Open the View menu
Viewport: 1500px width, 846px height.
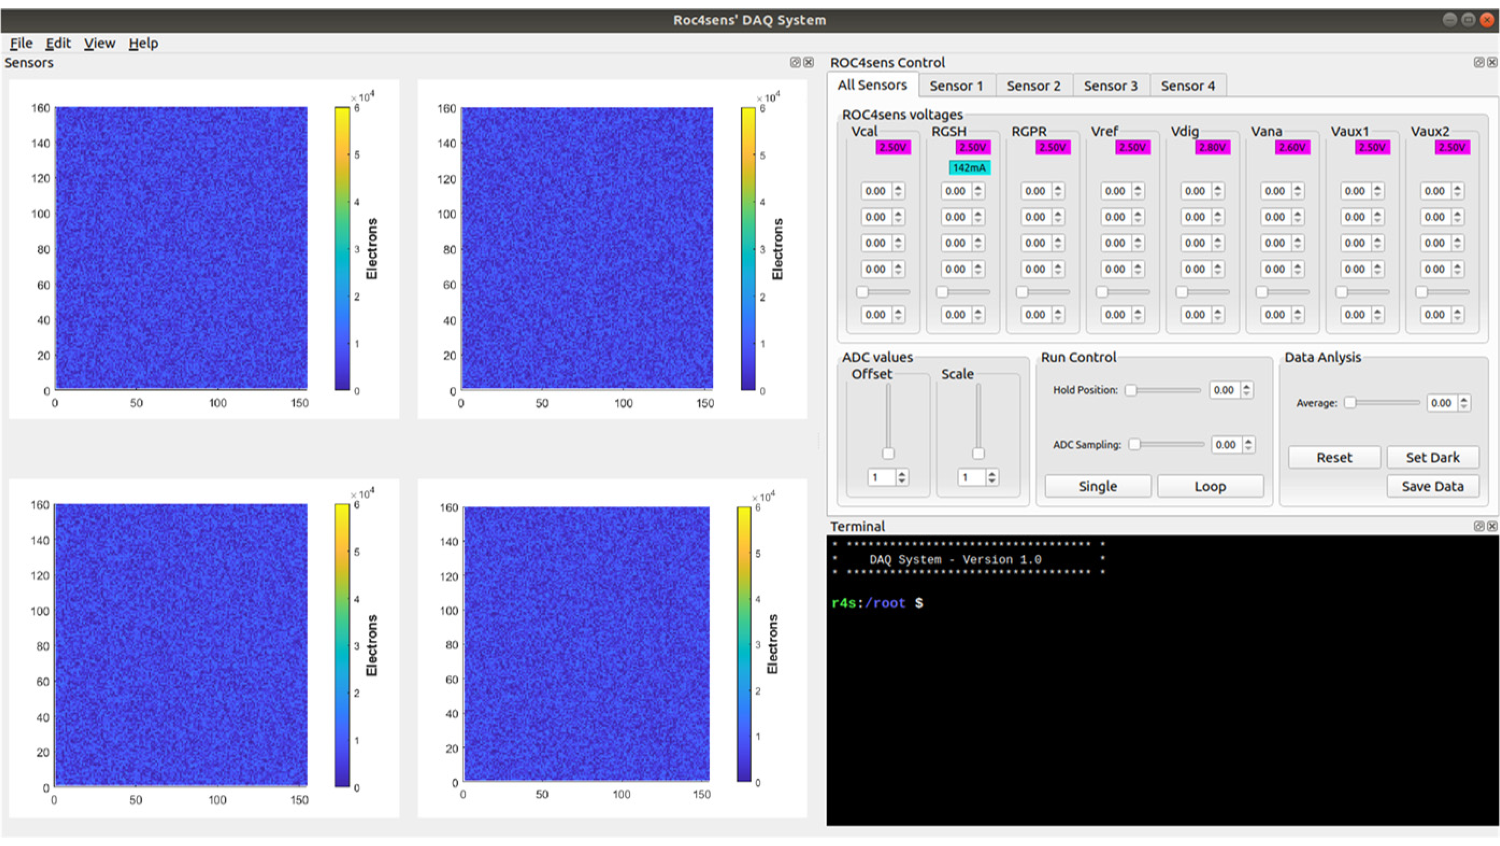point(100,43)
